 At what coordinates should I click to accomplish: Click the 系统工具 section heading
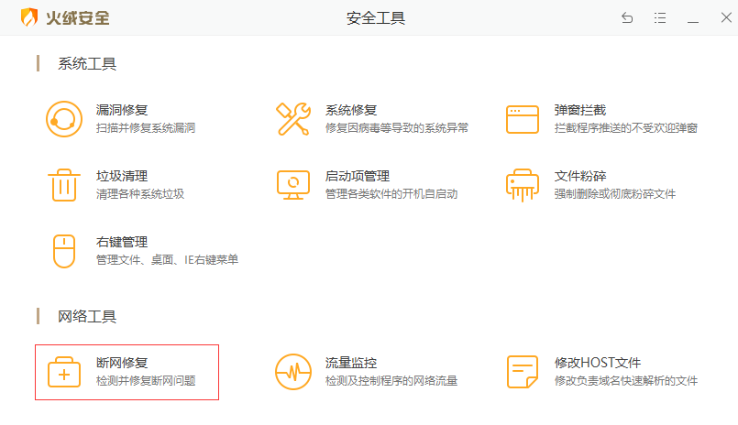(87, 63)
